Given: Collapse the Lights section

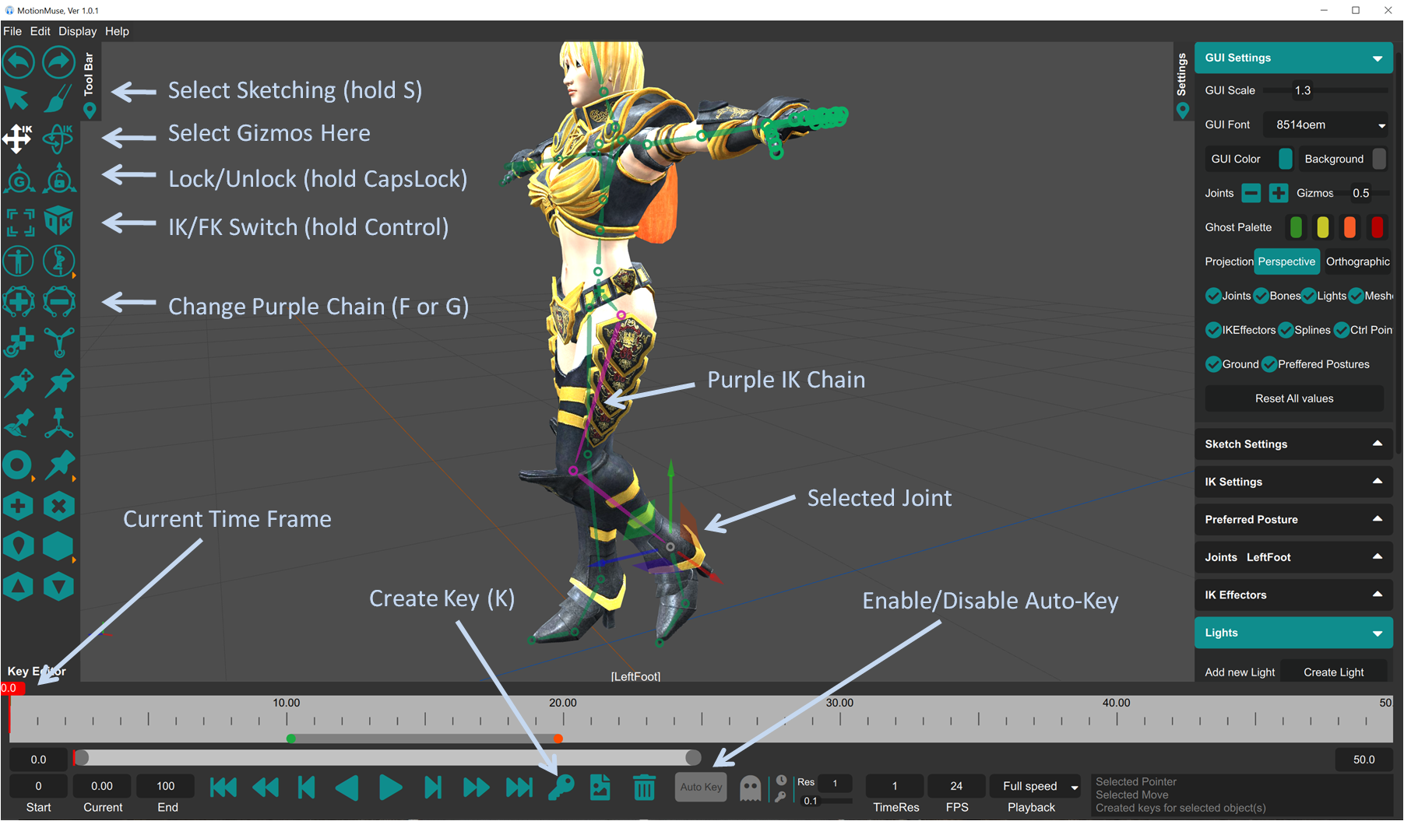Looking at the screenshot, I should point(1293,633).
